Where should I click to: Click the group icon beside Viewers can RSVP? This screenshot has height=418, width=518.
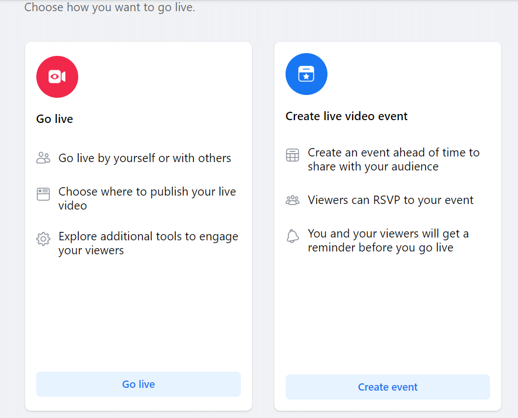point(292,200)
